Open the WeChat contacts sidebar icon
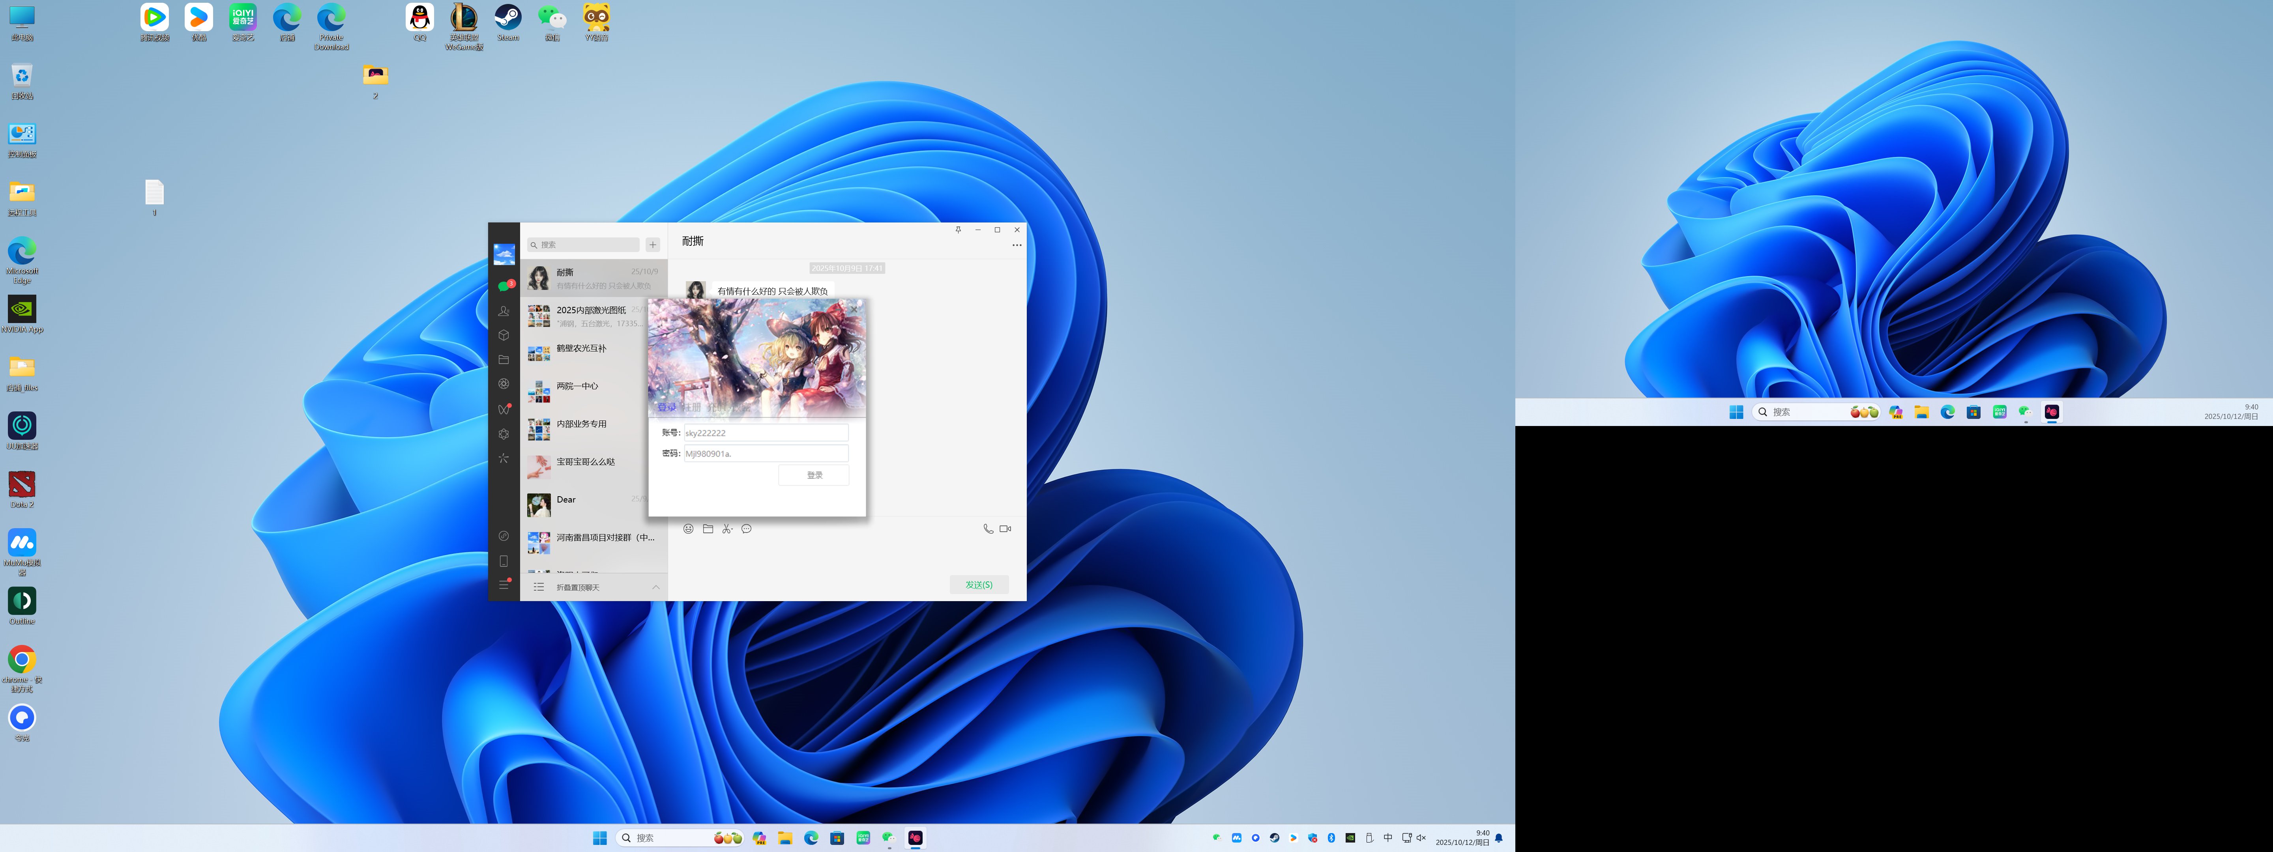This screenshot has height=852, width=2273. click(x=504, y=311)
